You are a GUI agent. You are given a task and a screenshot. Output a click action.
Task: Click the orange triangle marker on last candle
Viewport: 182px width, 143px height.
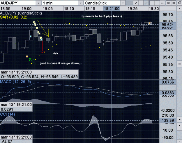(150, 24)
